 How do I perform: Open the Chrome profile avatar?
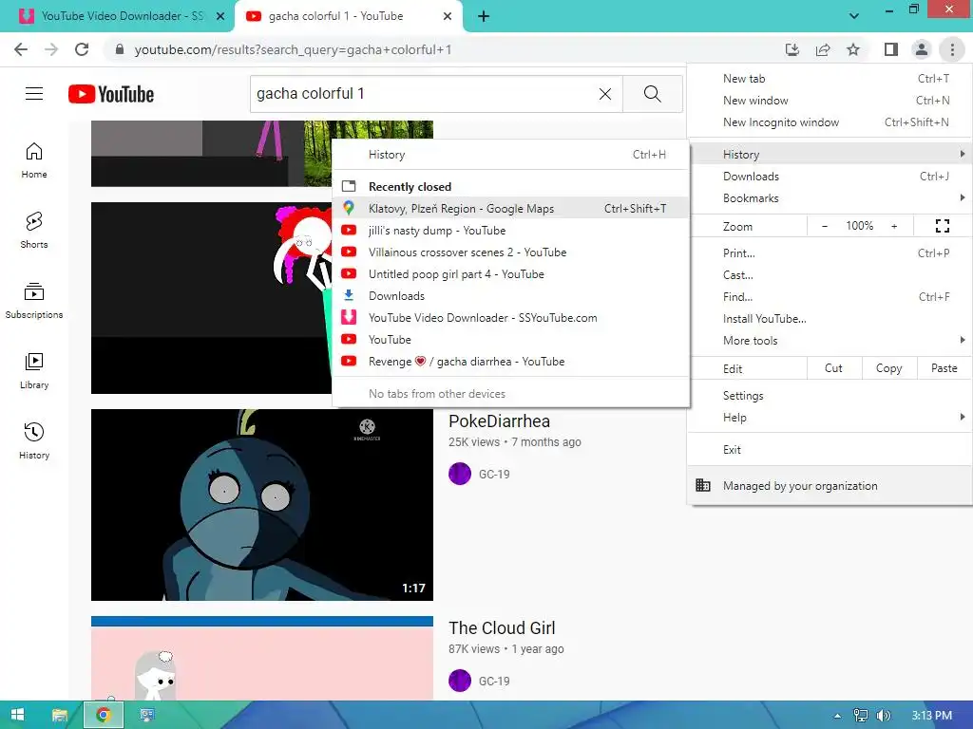922,49
